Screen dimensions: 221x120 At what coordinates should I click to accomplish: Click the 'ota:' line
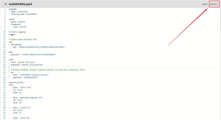pos(11,52)
